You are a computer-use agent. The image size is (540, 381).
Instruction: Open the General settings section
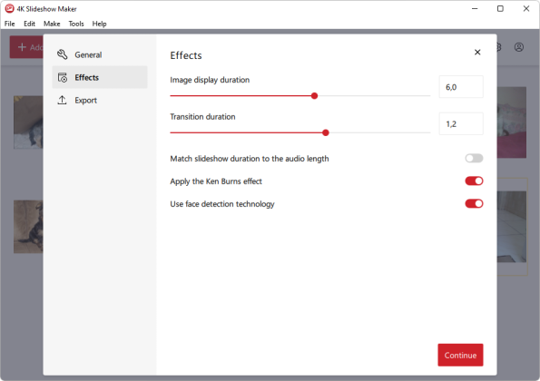pos(100,54)
